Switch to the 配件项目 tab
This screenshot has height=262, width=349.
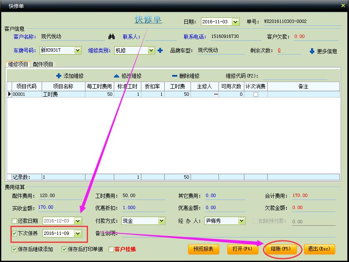tap(43, 64)
